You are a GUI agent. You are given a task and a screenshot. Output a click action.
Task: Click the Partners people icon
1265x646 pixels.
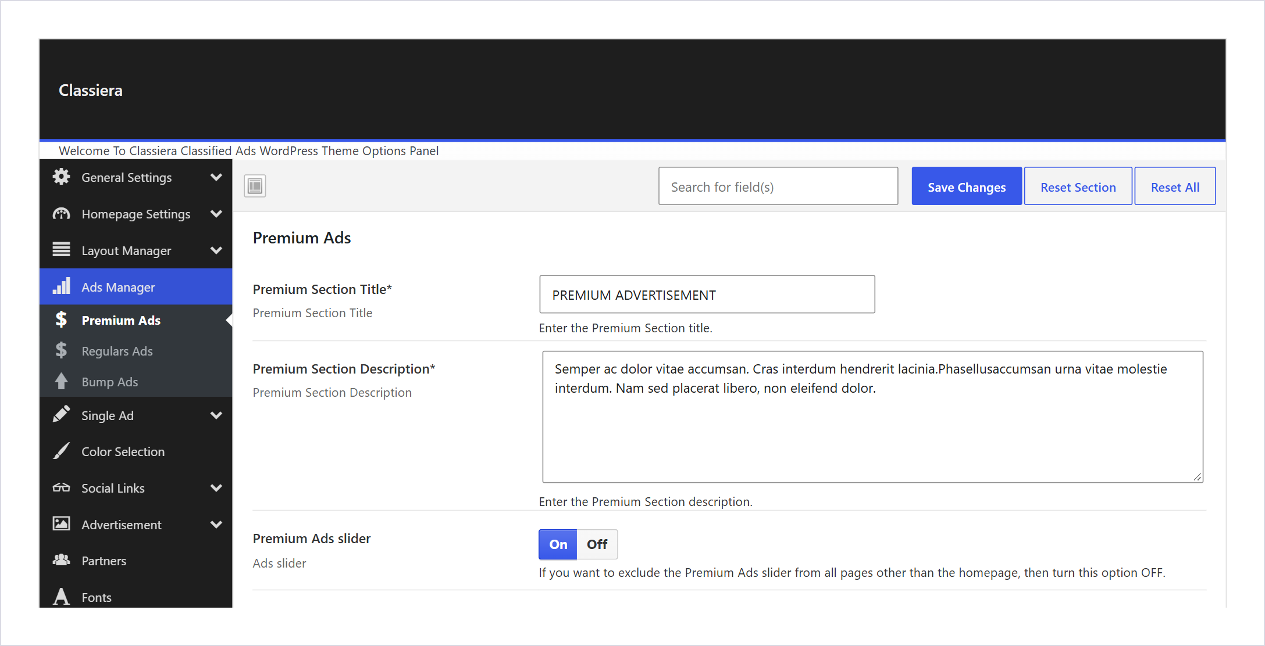click(61, 560)
